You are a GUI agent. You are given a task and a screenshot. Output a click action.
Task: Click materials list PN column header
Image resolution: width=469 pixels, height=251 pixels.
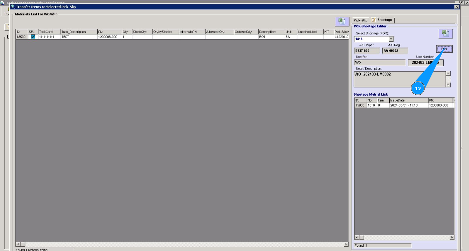coord(109,32)
